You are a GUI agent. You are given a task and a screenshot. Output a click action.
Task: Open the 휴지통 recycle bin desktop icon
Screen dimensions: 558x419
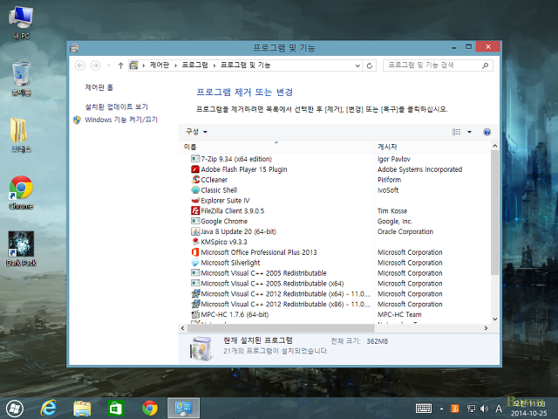click(21, 79)
